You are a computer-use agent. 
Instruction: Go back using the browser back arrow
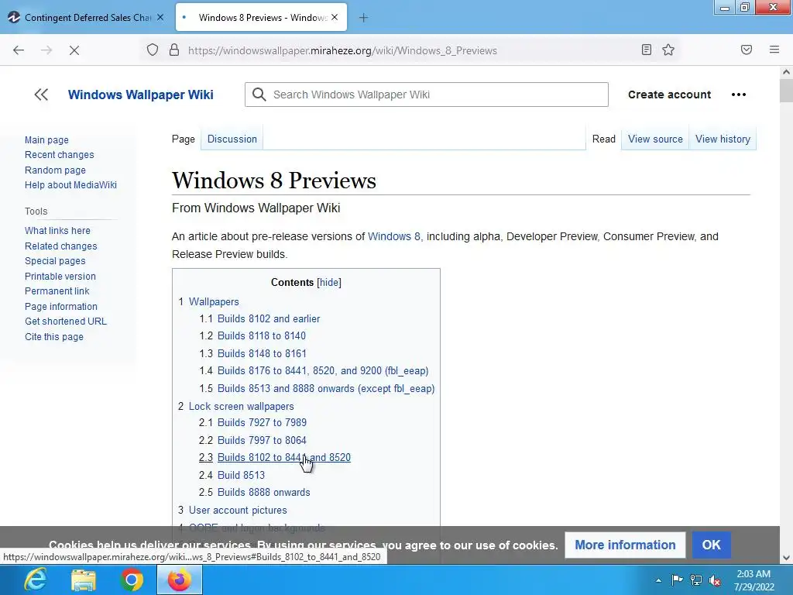coord(19,50)
